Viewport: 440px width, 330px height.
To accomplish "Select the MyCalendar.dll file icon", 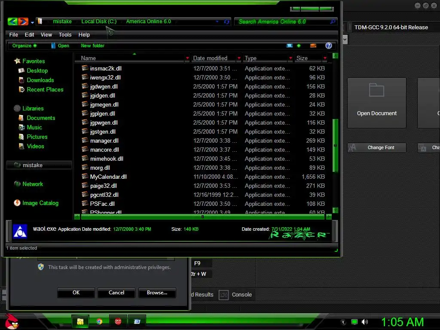I will [x=85, y=176].
